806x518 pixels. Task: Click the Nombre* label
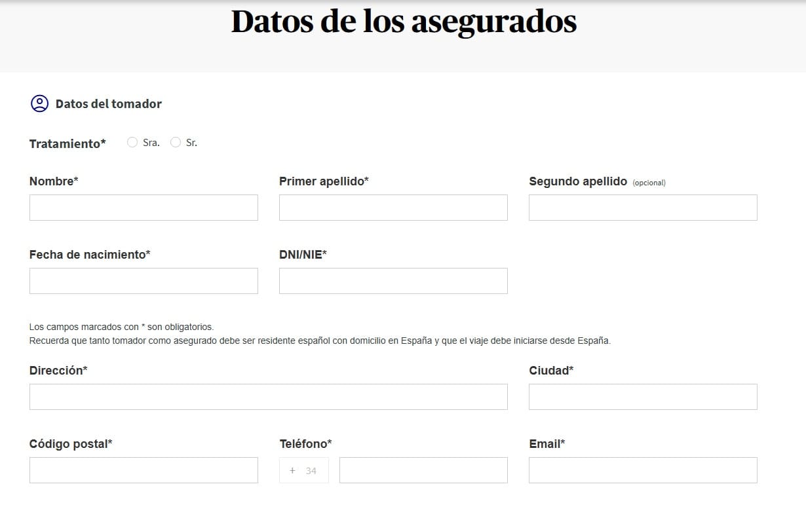[x=54, y=181]
